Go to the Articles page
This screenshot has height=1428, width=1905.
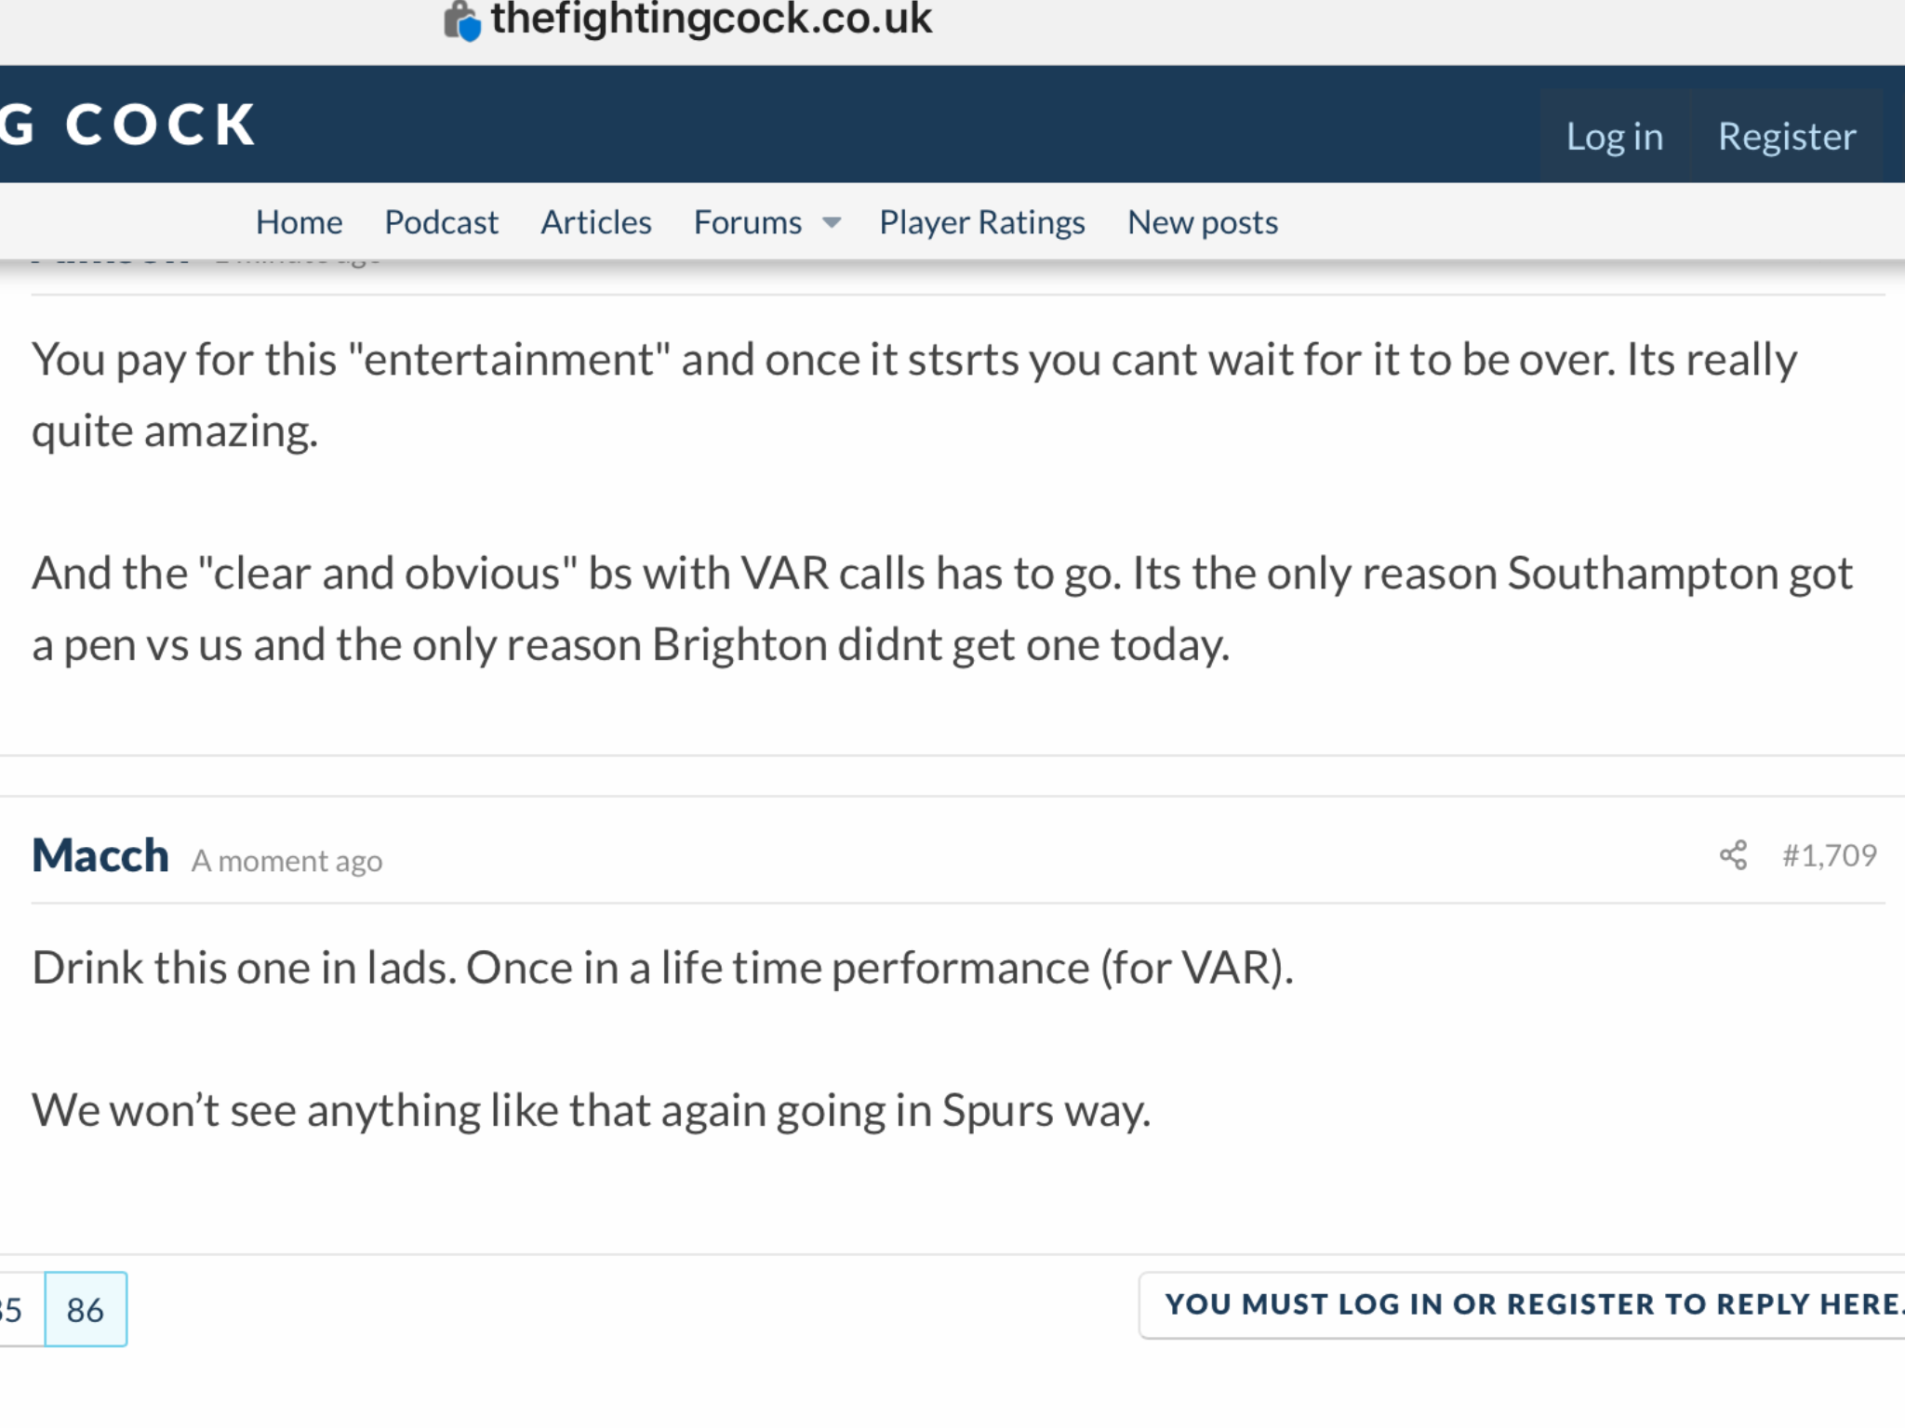pos(596,222)
